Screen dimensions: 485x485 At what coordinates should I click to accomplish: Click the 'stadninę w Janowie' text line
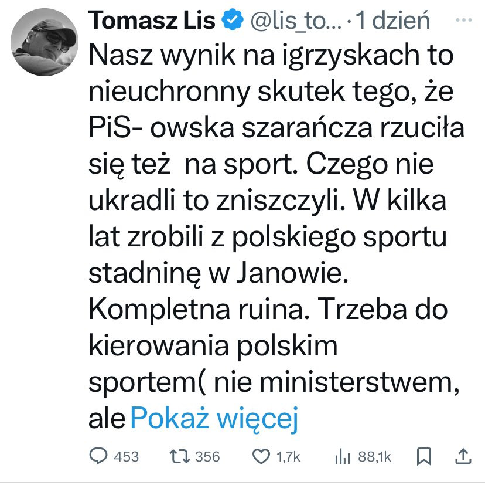tap(218, 273)
